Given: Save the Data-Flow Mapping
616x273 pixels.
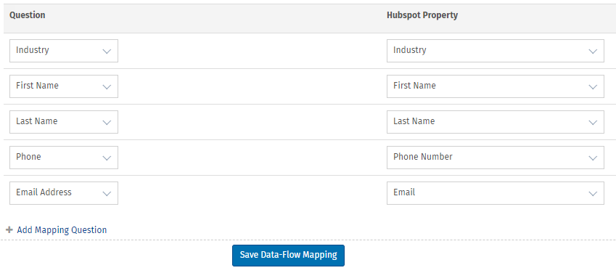Looking at the screenshot, I should [x=288, y=256].
